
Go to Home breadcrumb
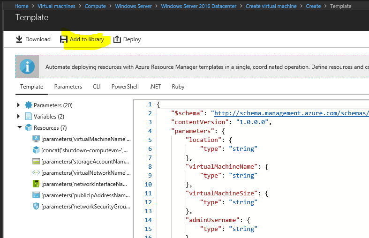point(22,6)
